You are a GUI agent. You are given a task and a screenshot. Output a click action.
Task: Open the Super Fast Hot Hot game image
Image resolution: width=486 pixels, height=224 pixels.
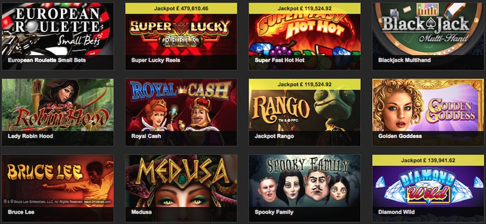coord(305,35)
